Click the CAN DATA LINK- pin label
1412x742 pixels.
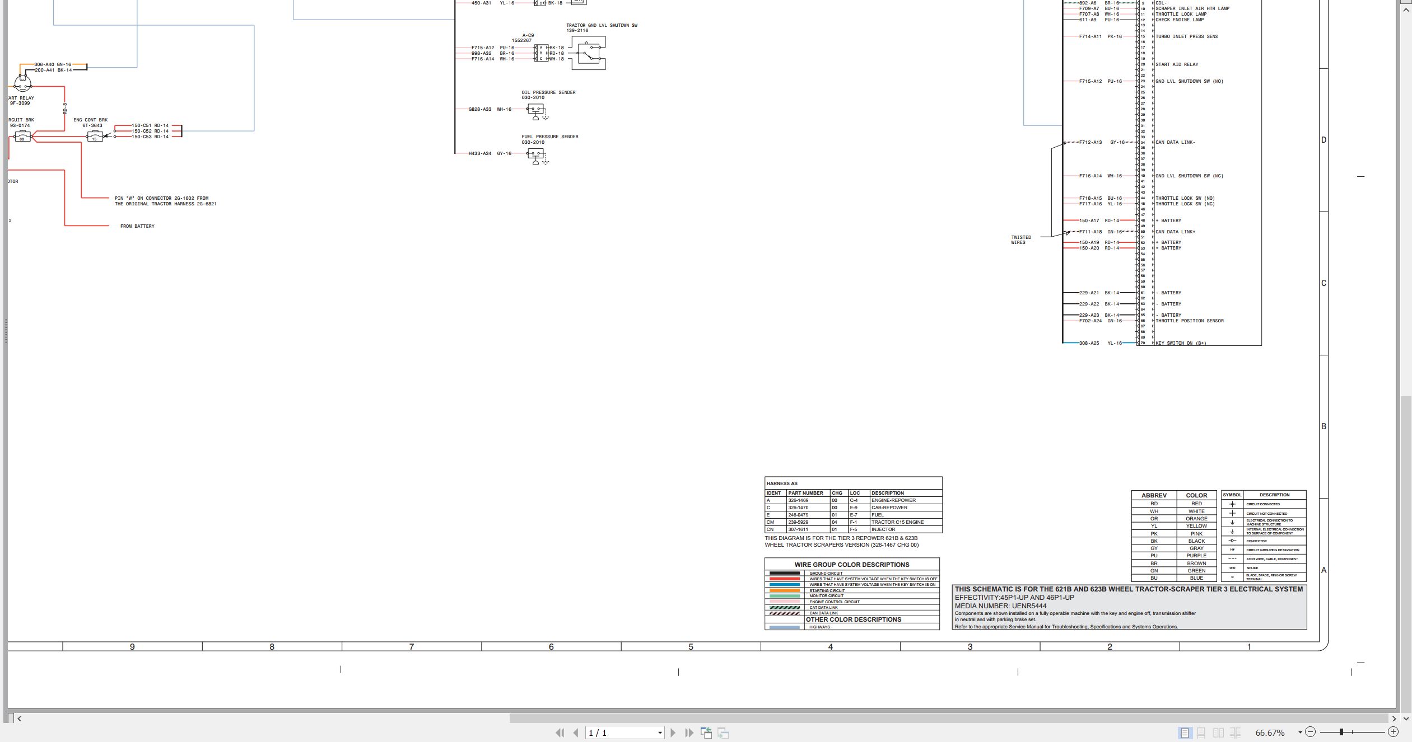tap(1175, 142)
